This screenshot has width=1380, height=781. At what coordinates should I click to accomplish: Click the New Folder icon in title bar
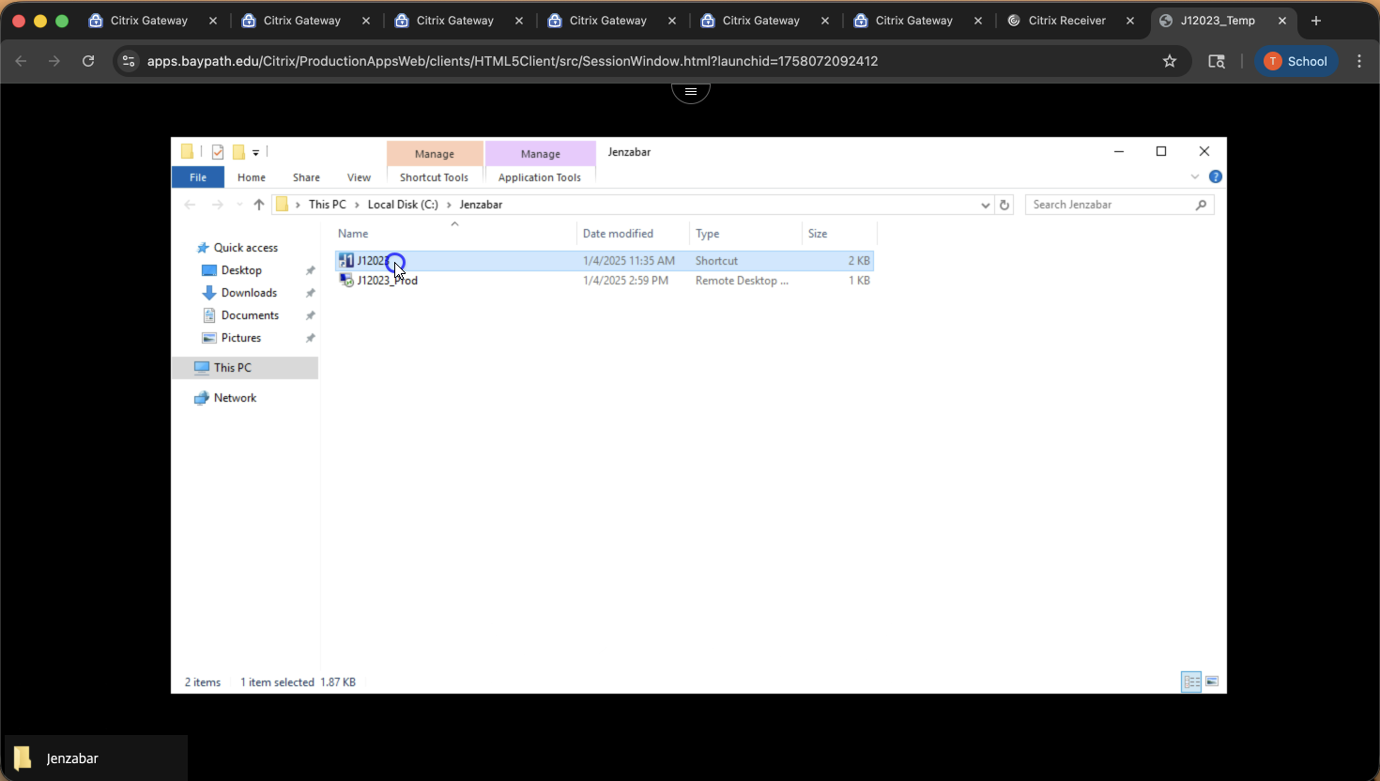pyautogui.click(x=238, y=152)
